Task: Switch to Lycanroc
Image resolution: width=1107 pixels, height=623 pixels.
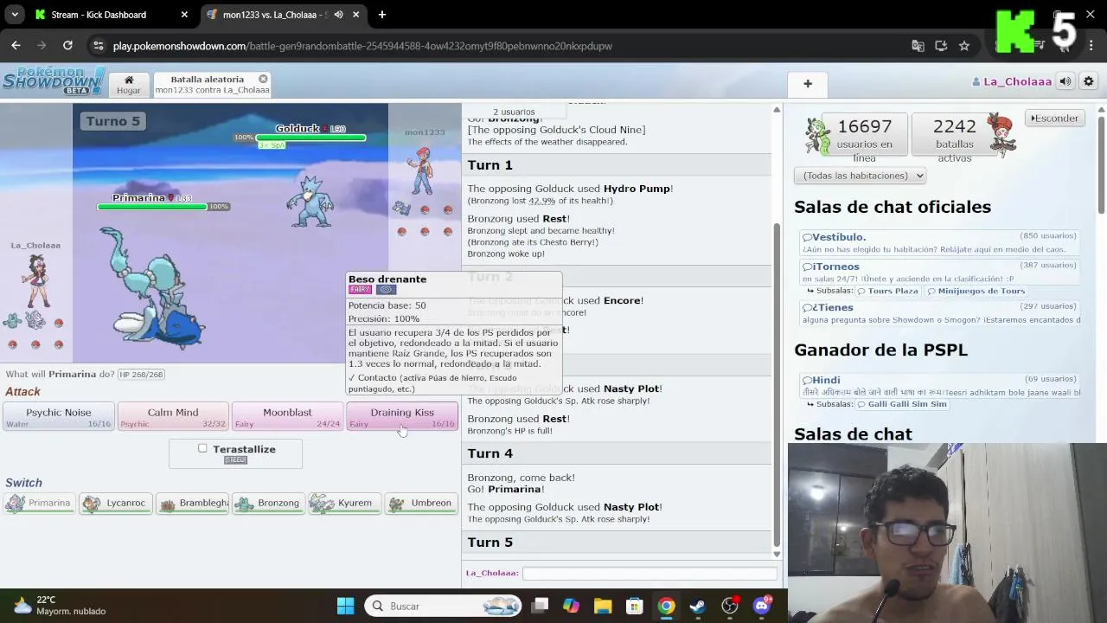Action: pyautogui.click(x=116, y=503)
